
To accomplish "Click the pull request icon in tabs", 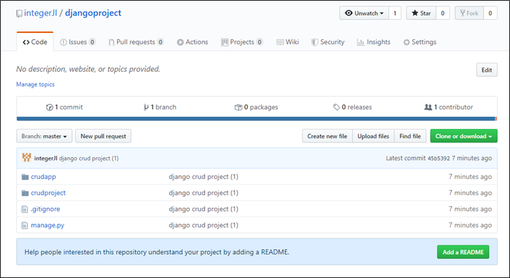I will point(111,42).
